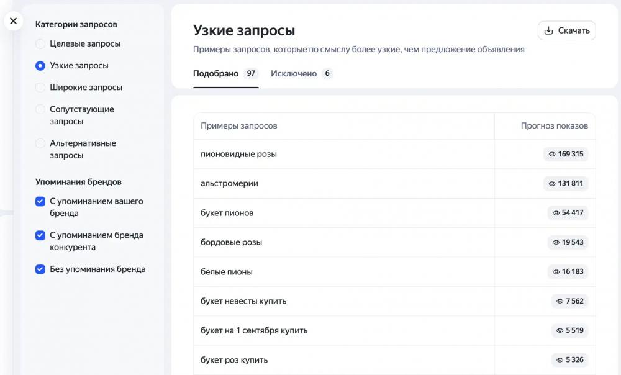621x375 pixels.
Task: Disable Без упоминания бренда checkbox
Action: (40, 269)
